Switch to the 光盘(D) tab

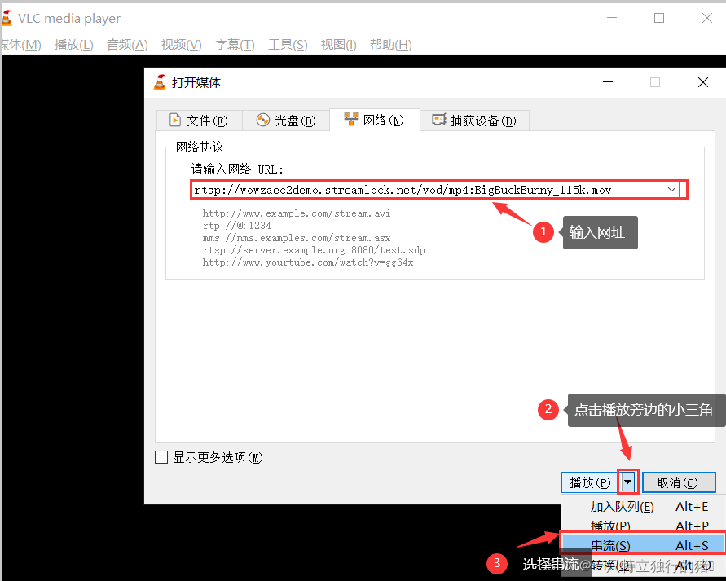[x=286, y=121]
